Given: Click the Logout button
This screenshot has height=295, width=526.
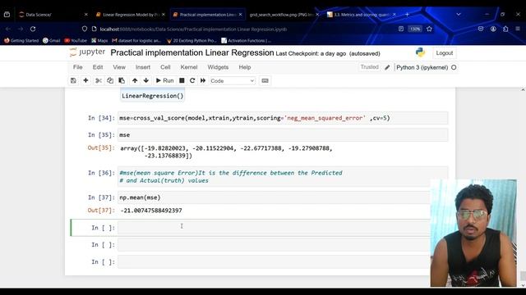Looking at the screenshot, I should [x=444, y=52].
